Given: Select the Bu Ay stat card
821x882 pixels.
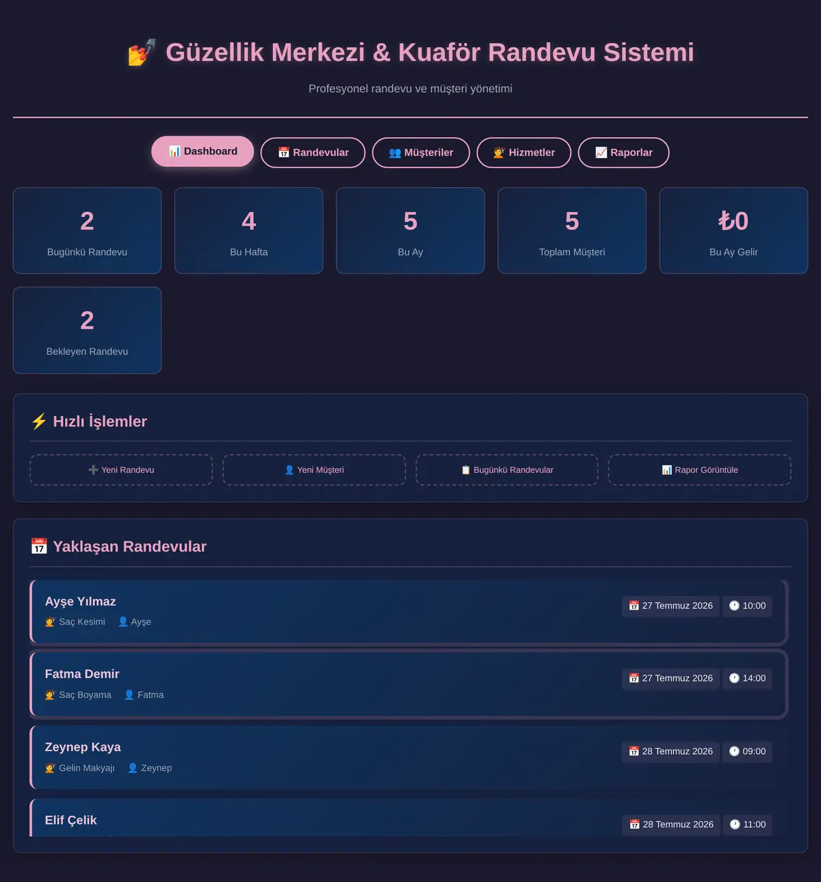Looking at the screenshot, I should pyautogui.click(x=410, y=231).
